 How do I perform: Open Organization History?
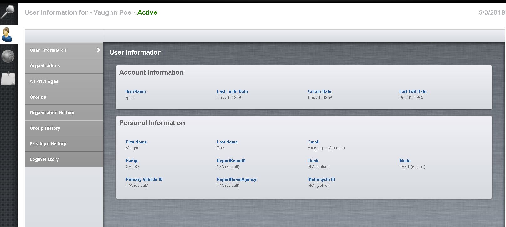point(52,113)
